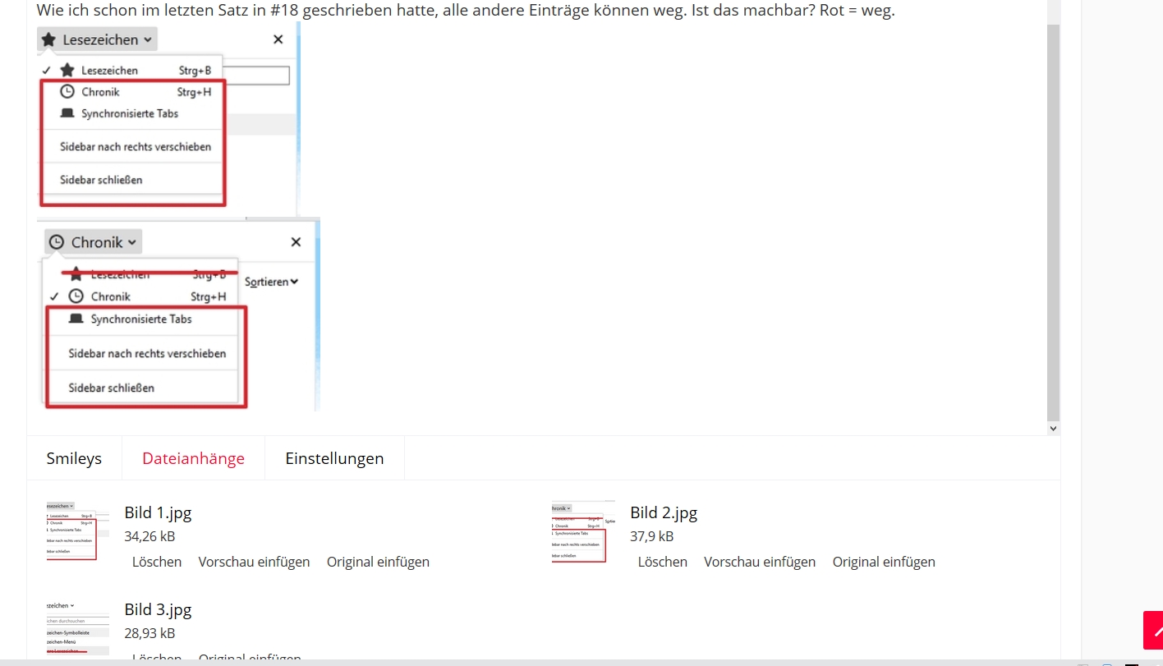This screenshot has height=666, width=1163.
Task: Click the close X beside the Chronik header dropdown
Action: (296, 242)
